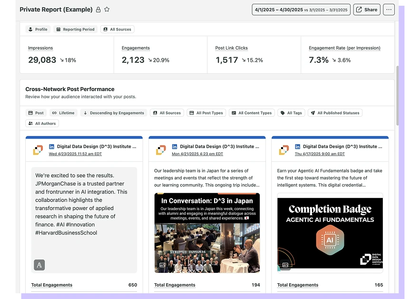
Task: Open the three-dots more options menu
Action: click(389, 10)
